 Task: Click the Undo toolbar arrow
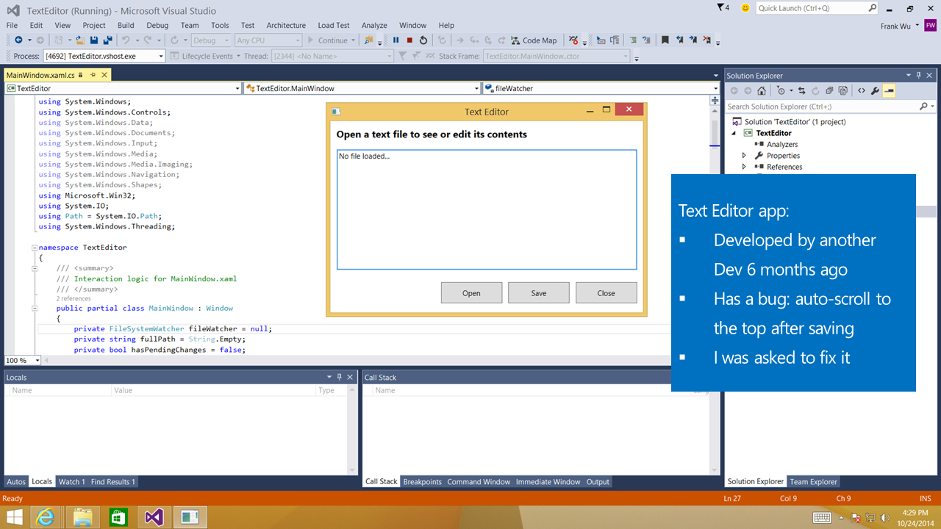pyautogui.click(x=126, y=40)
